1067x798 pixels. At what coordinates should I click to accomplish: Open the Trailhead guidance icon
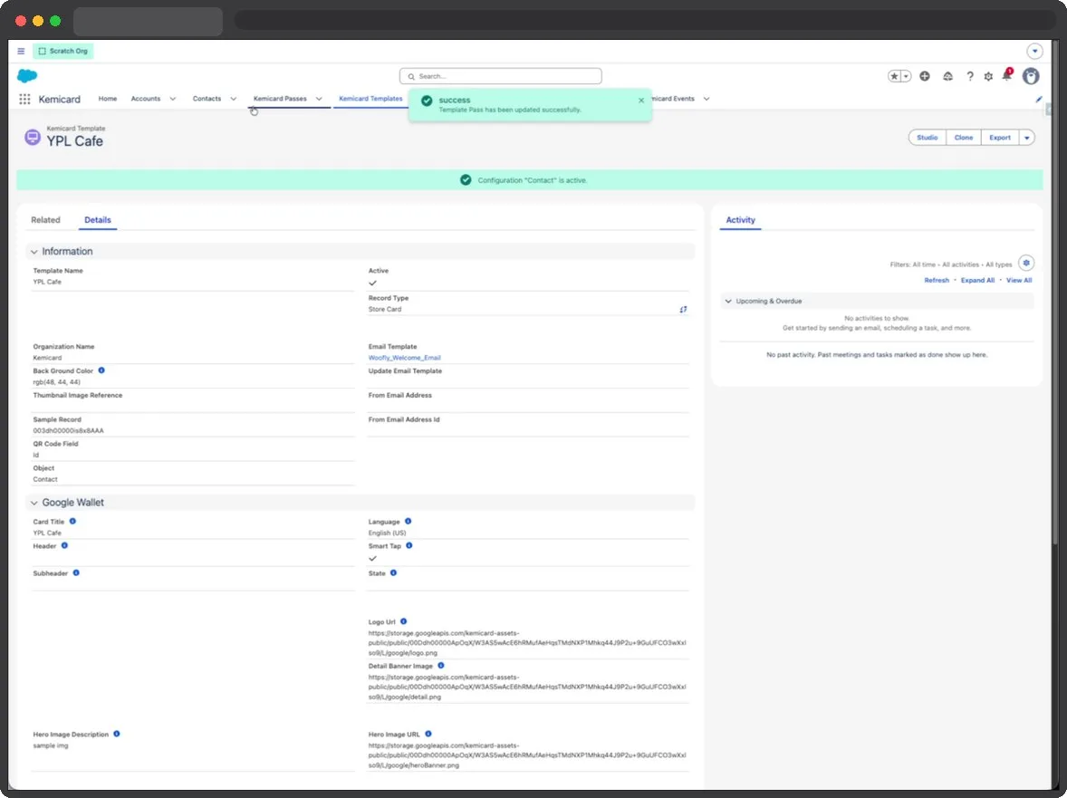947,76
